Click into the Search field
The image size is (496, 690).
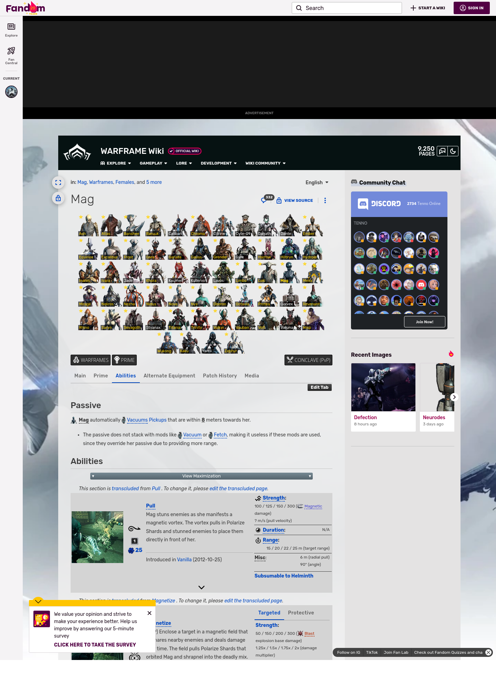click(x=347, y=8)
